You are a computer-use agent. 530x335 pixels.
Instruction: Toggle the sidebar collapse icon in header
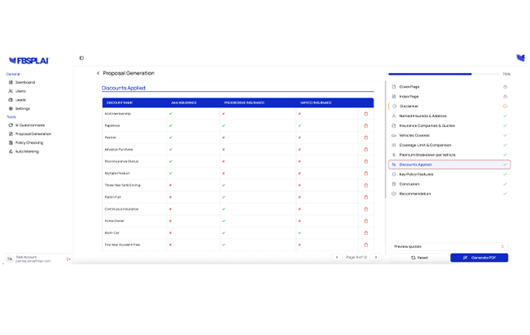(81, 58)
